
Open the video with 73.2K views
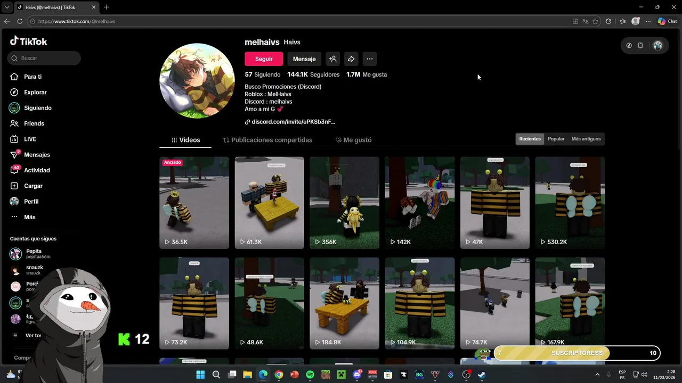194,303
